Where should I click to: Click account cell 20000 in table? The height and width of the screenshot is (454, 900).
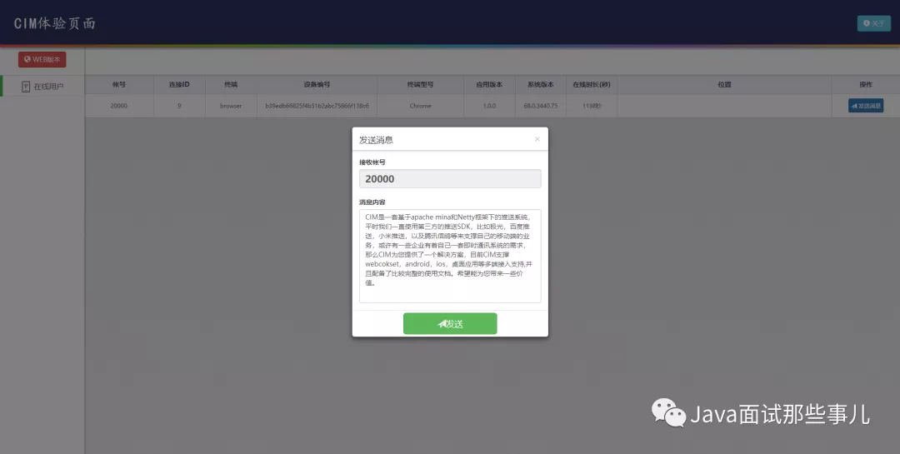[x=119, y=106]
